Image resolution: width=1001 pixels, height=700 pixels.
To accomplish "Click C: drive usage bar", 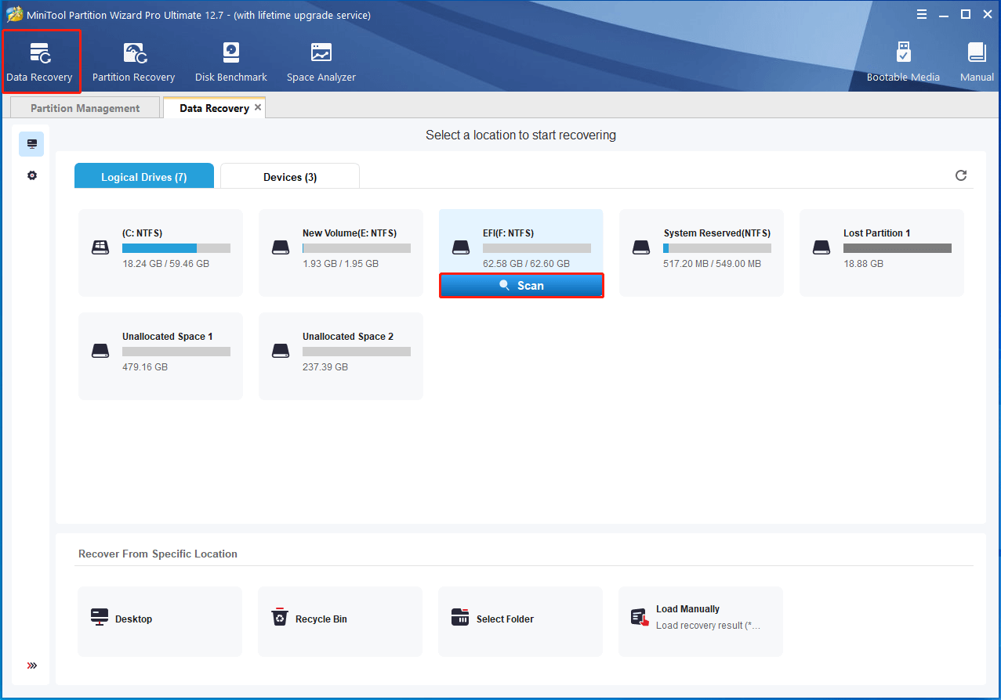I will pyautogui.click(x=176, y=248).
